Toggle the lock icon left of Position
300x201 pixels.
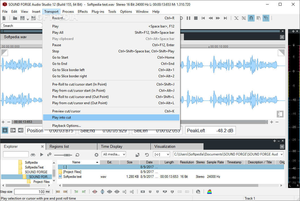5,131
